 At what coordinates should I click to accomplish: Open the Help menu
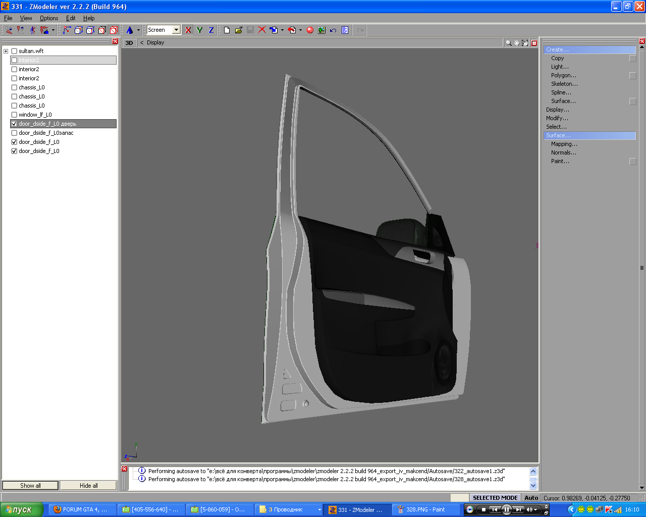coord(89,18)
